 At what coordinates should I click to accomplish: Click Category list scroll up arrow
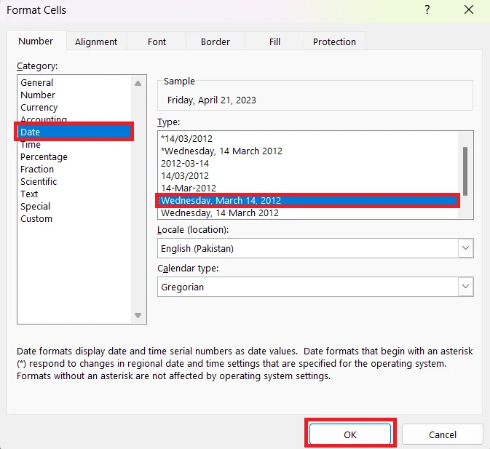tap(138, 84)
